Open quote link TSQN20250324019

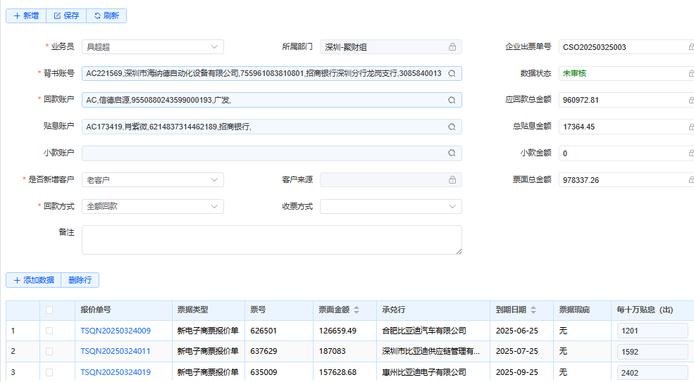pyautogui.click(x=116, y=372)
